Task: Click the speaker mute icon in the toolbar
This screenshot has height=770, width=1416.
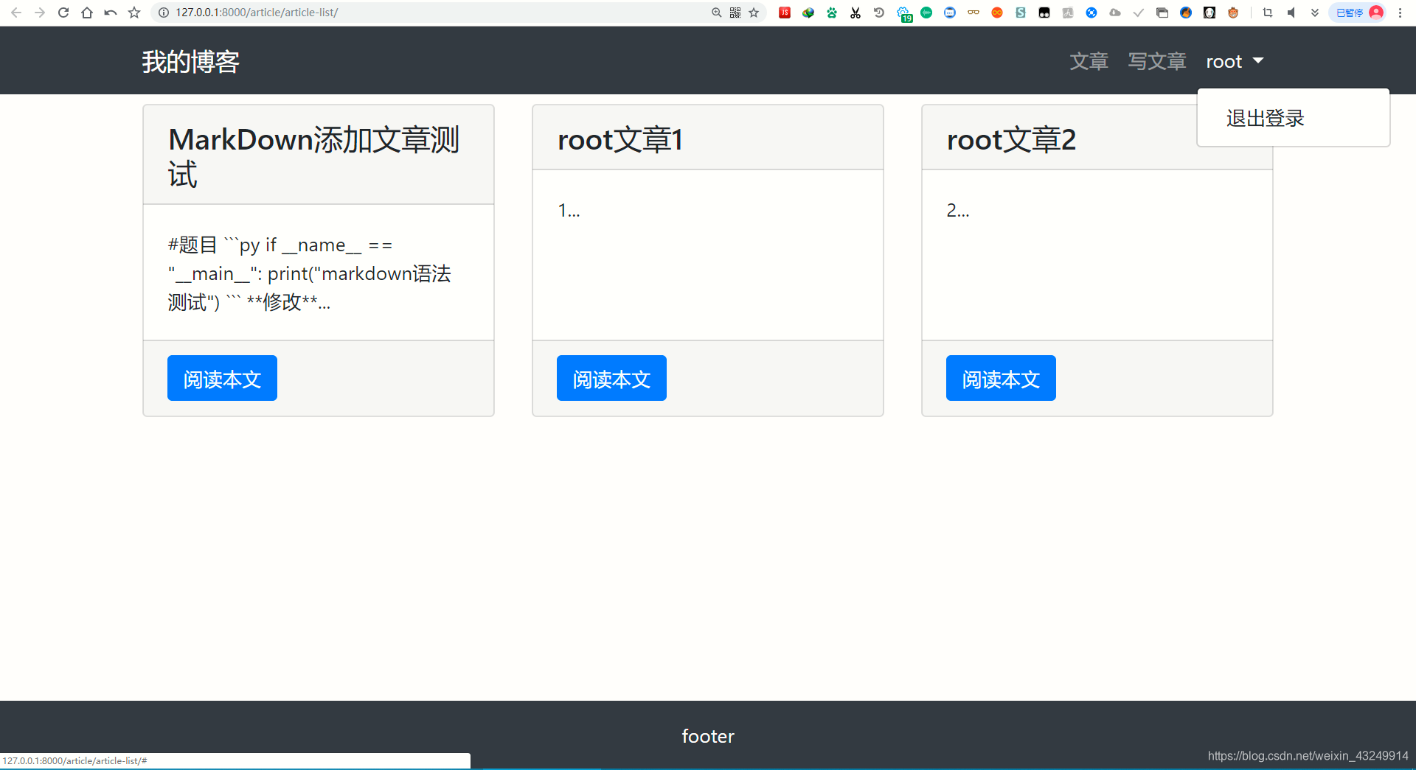Action: (1291, 13)
